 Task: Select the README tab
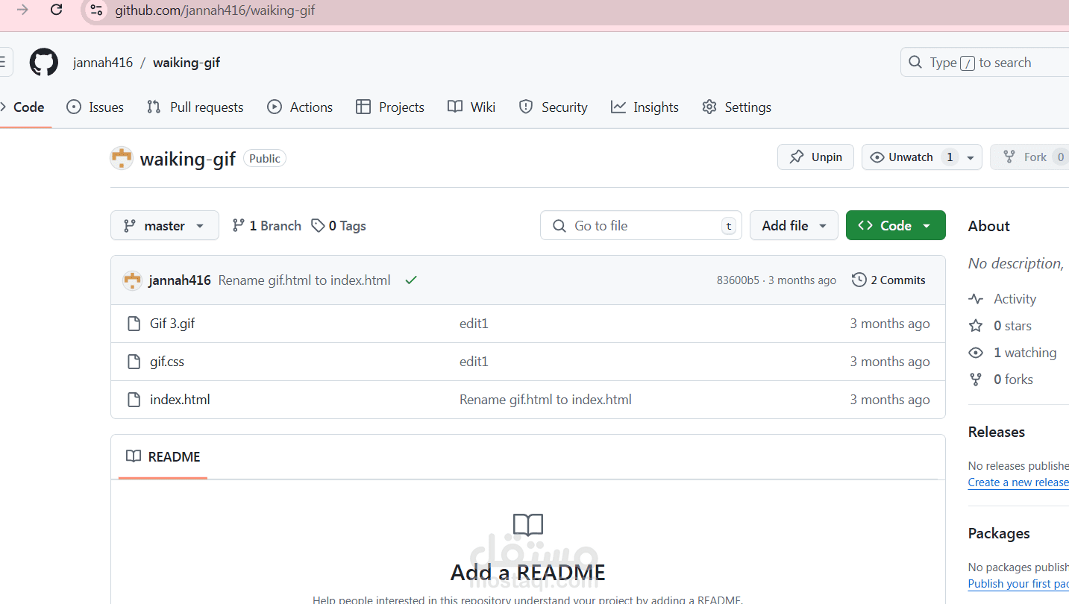coord(163,456)
